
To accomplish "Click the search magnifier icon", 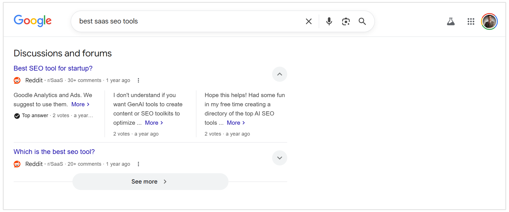I will coord(362,21).
